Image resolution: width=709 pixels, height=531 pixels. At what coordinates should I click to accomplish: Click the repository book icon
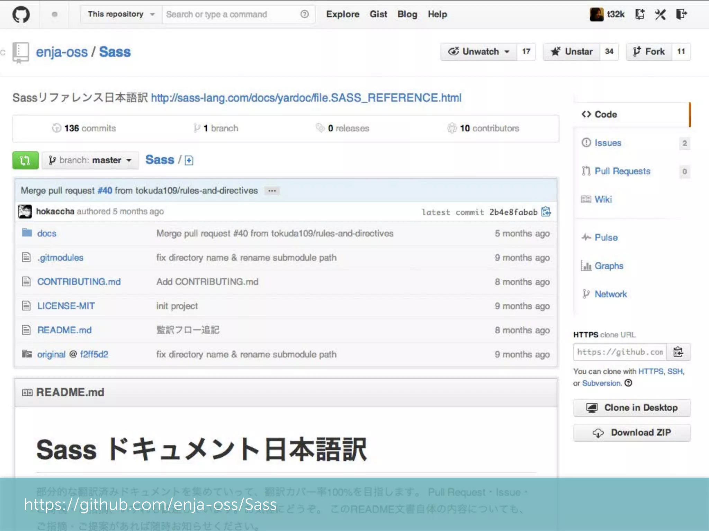tap(20, 53)
